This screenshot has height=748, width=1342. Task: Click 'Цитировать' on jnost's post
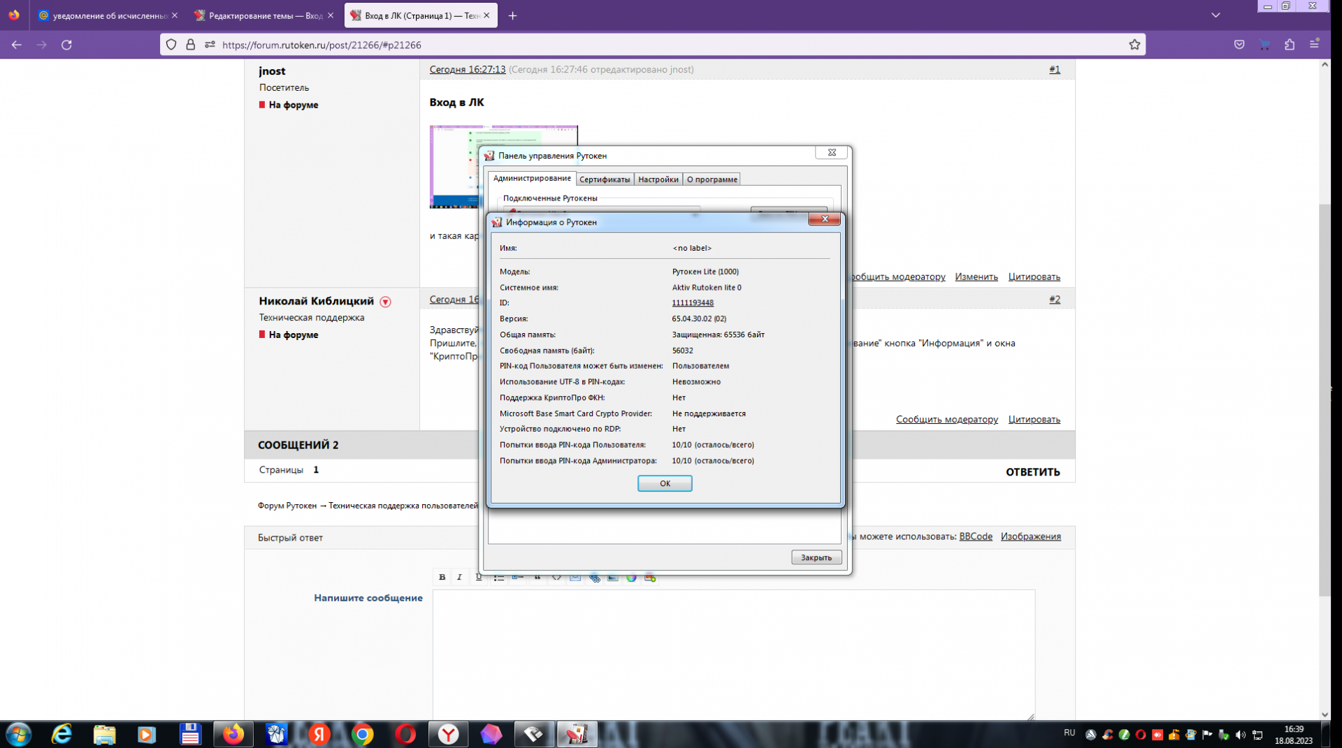1034,277
